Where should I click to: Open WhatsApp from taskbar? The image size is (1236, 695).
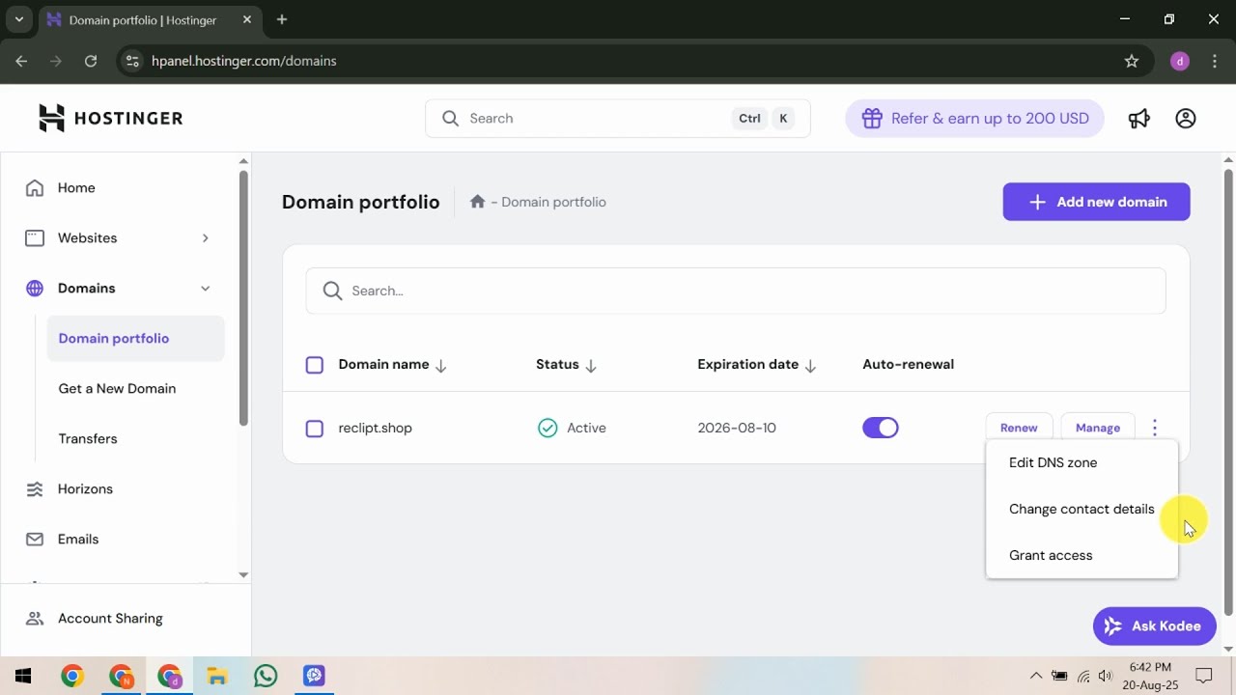[266, 676]
